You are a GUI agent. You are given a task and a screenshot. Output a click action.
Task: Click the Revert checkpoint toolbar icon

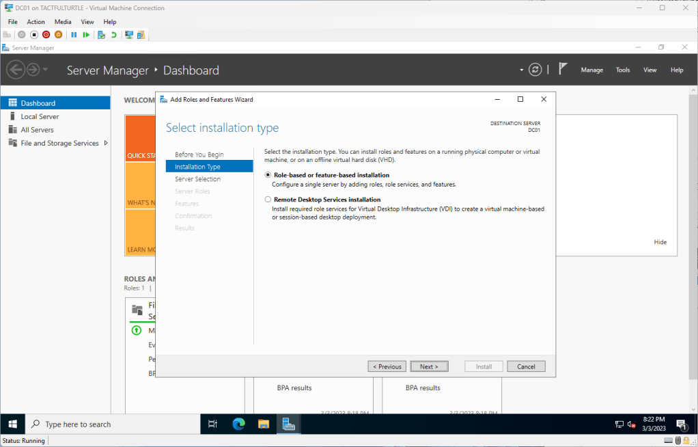point(113,35)
